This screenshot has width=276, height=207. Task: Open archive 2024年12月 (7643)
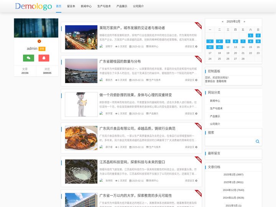coord(233,190)
